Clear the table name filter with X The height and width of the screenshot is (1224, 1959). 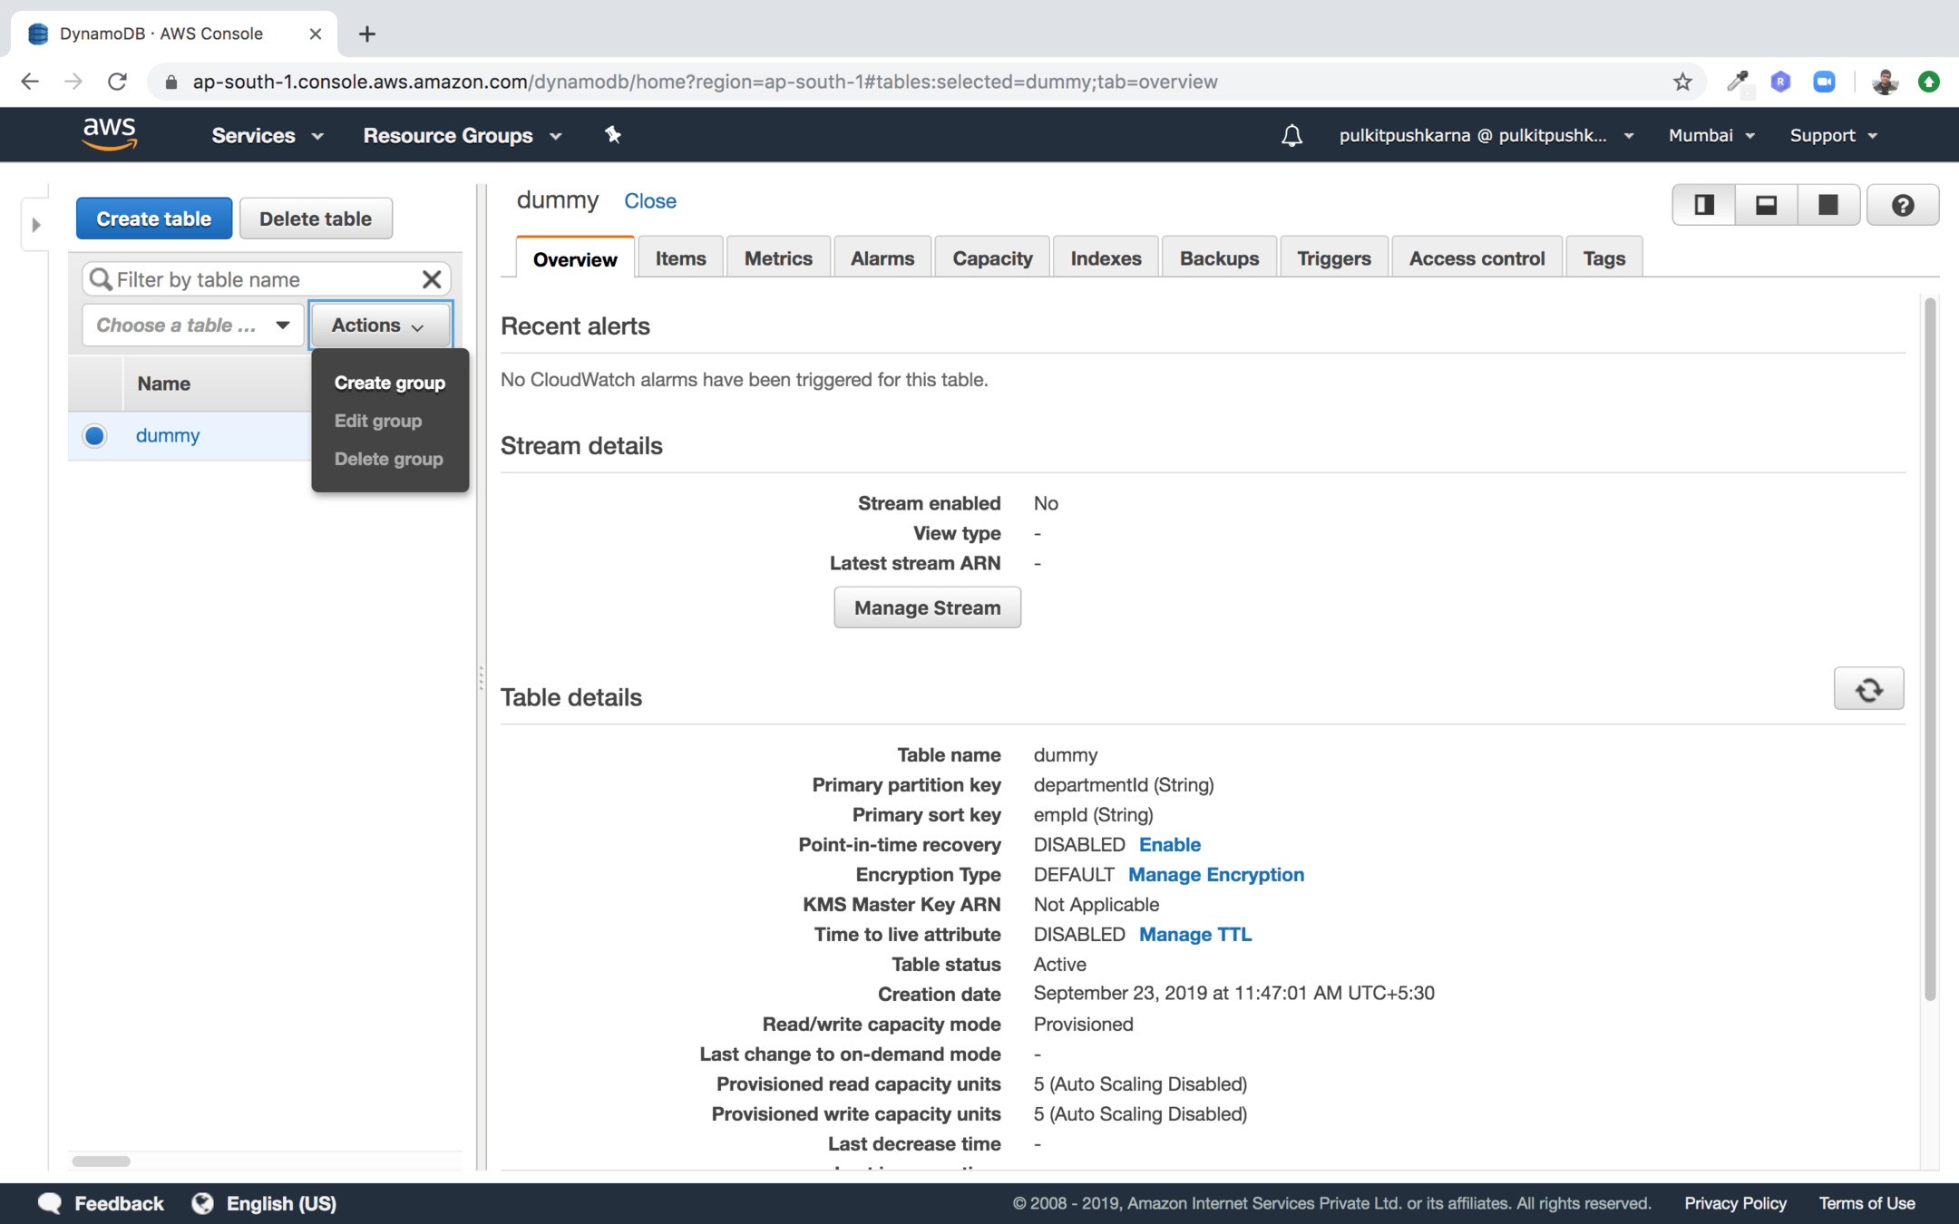click(432, 279)
